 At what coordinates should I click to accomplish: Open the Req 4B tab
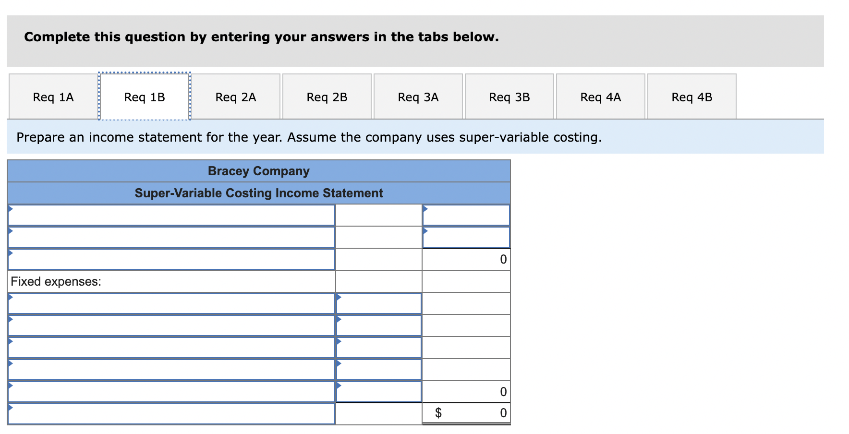point(691,96)
